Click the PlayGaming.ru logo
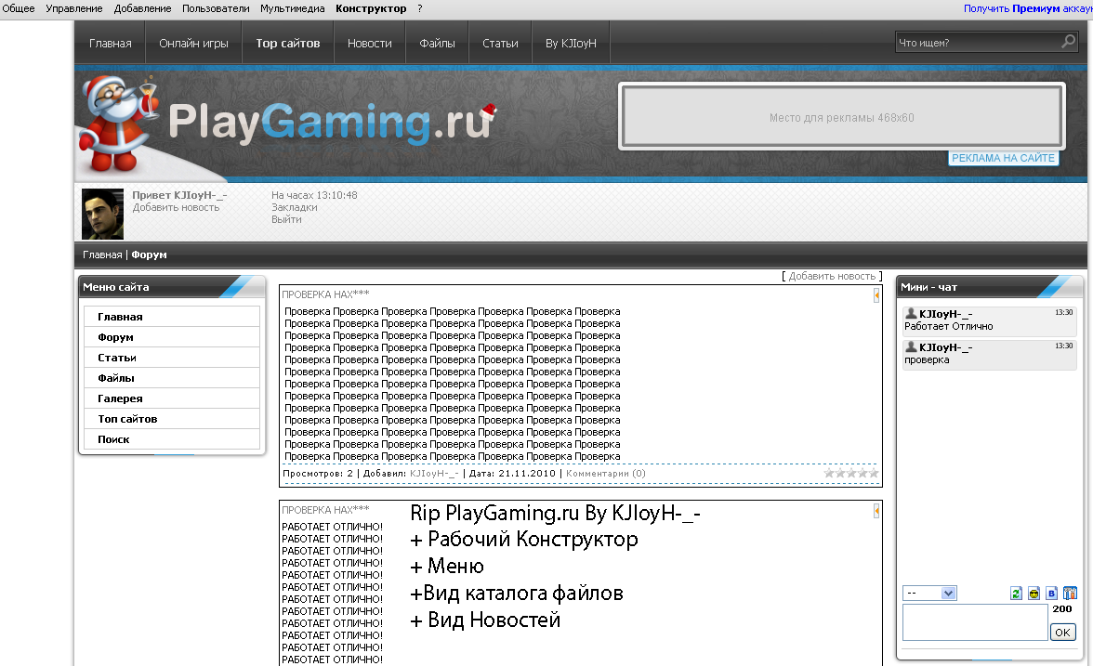The width and height of the screenshot is (1093, 666). pos(332,123)
